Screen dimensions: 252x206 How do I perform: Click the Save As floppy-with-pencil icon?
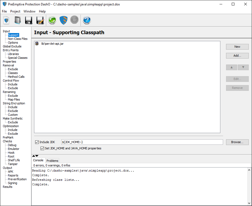(x=40, y=20)
